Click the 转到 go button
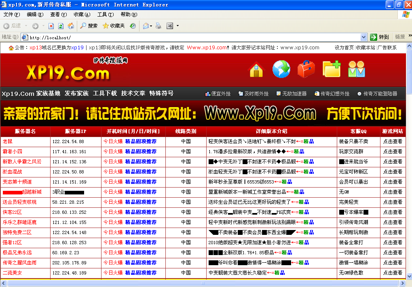 point(380,37)
